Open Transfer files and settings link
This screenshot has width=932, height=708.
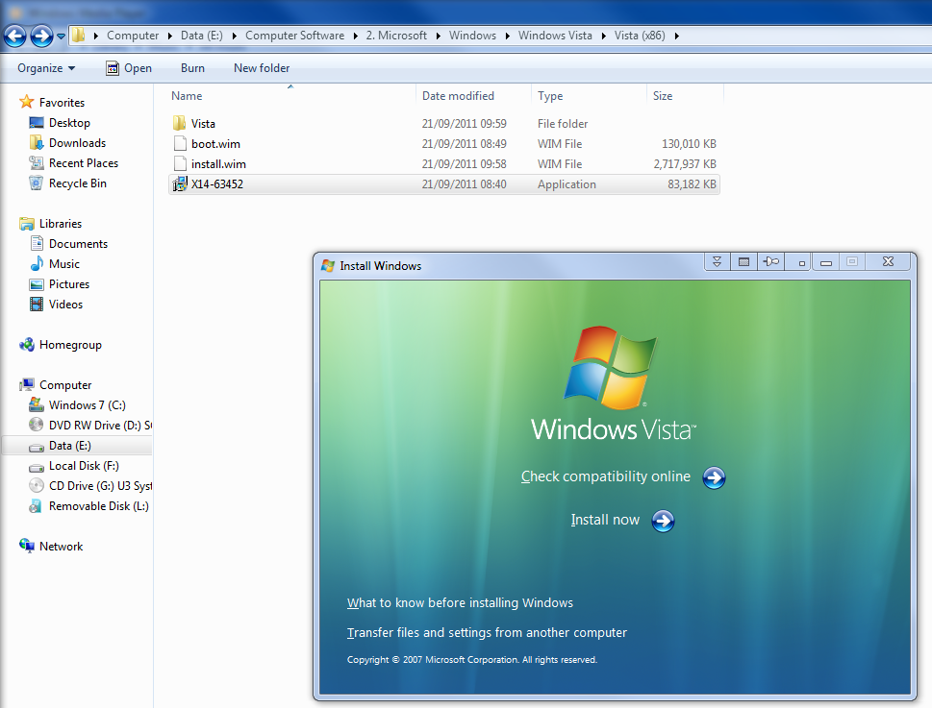[487, 633]
